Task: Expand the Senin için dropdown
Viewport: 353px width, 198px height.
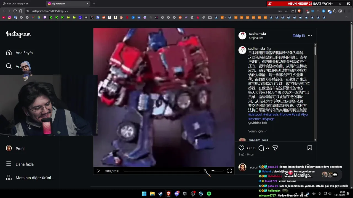Action: point(258,131)
